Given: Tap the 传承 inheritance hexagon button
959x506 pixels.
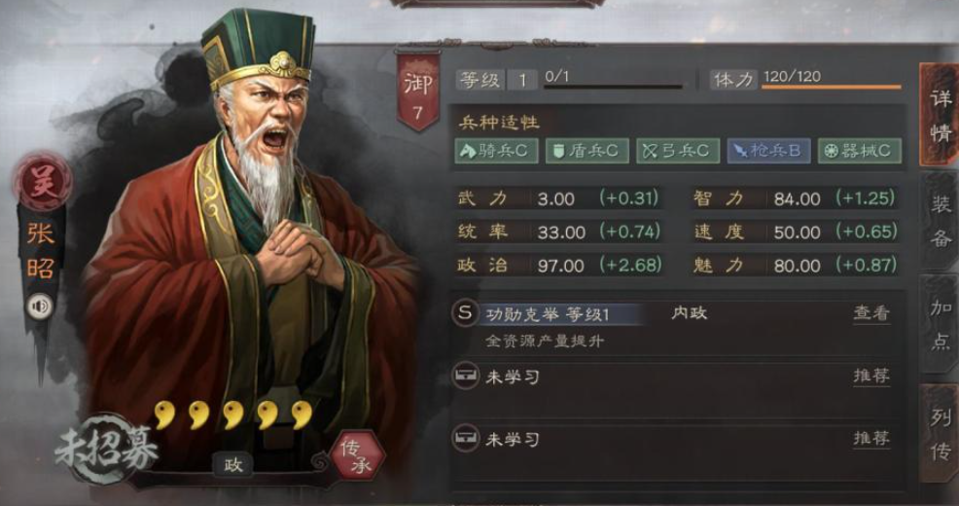Looking at the screenshot, I should point(357,456).
